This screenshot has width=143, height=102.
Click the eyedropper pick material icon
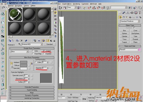pos(19,44)
